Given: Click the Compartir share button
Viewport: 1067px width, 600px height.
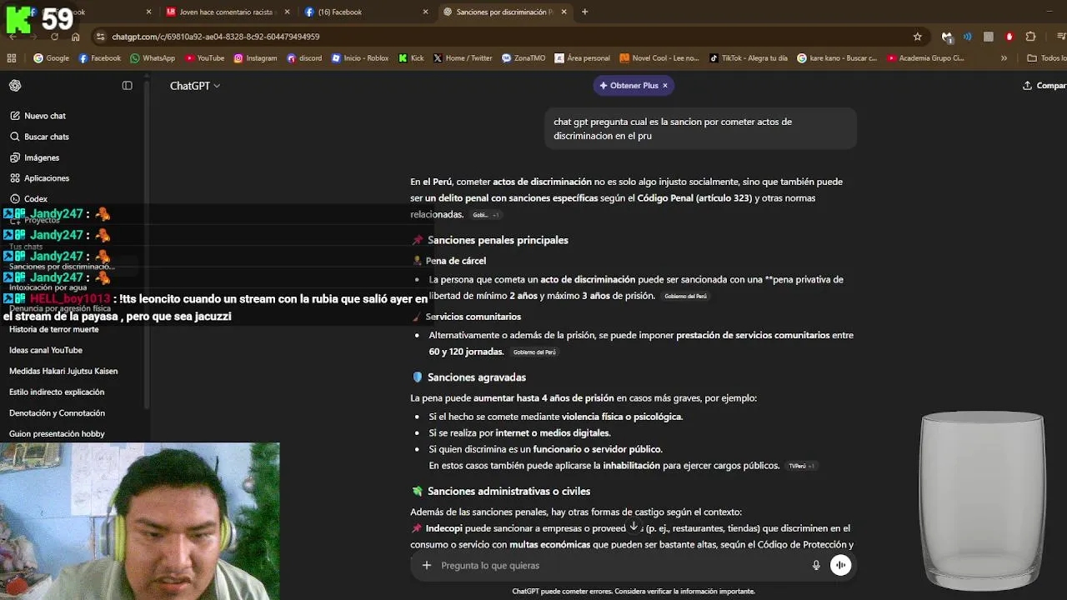Looking at the screenshot, I should (1044, 85).
